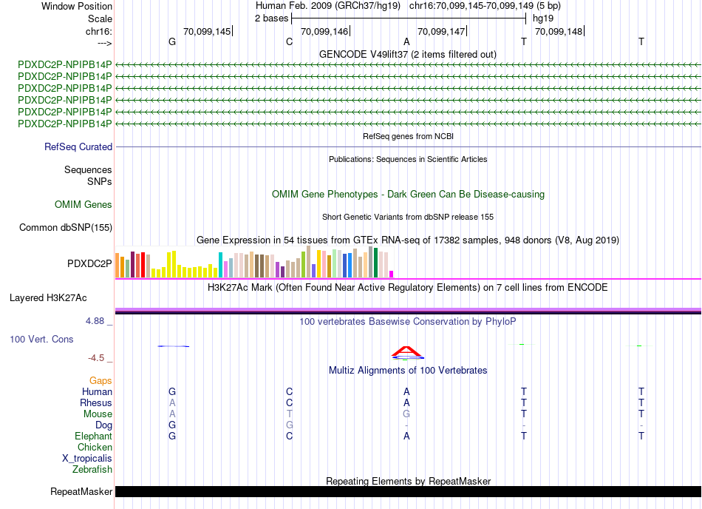Open the H3K27Ac Mark ENCODE track title

click(x=408, y=287)
